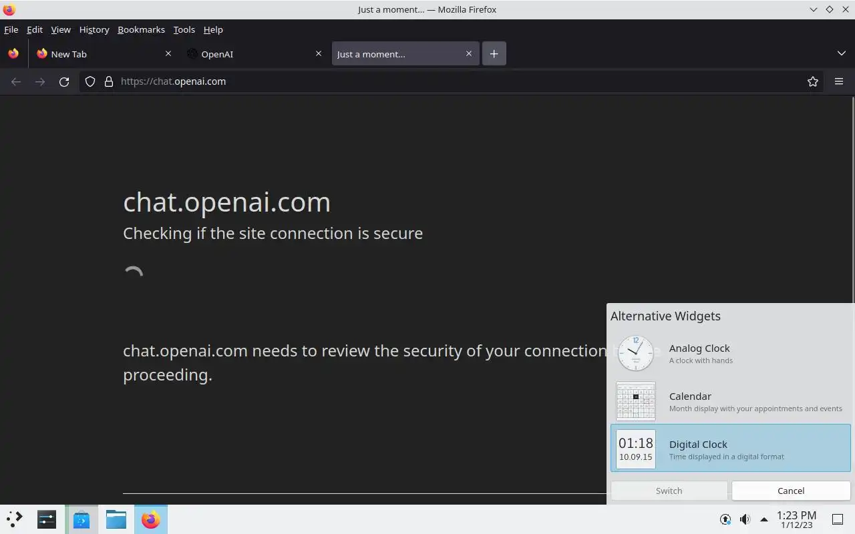Switch to the OpenAI tab
Image resolution: width=855 pixels, height=534 pixels.
pos(254,54)
